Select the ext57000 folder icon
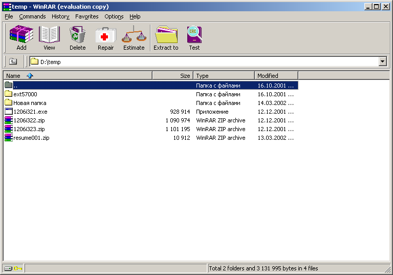The width and height of the screenshot is (393, 275). (9, 94)
